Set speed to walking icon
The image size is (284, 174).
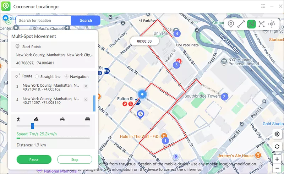[18, 119]
